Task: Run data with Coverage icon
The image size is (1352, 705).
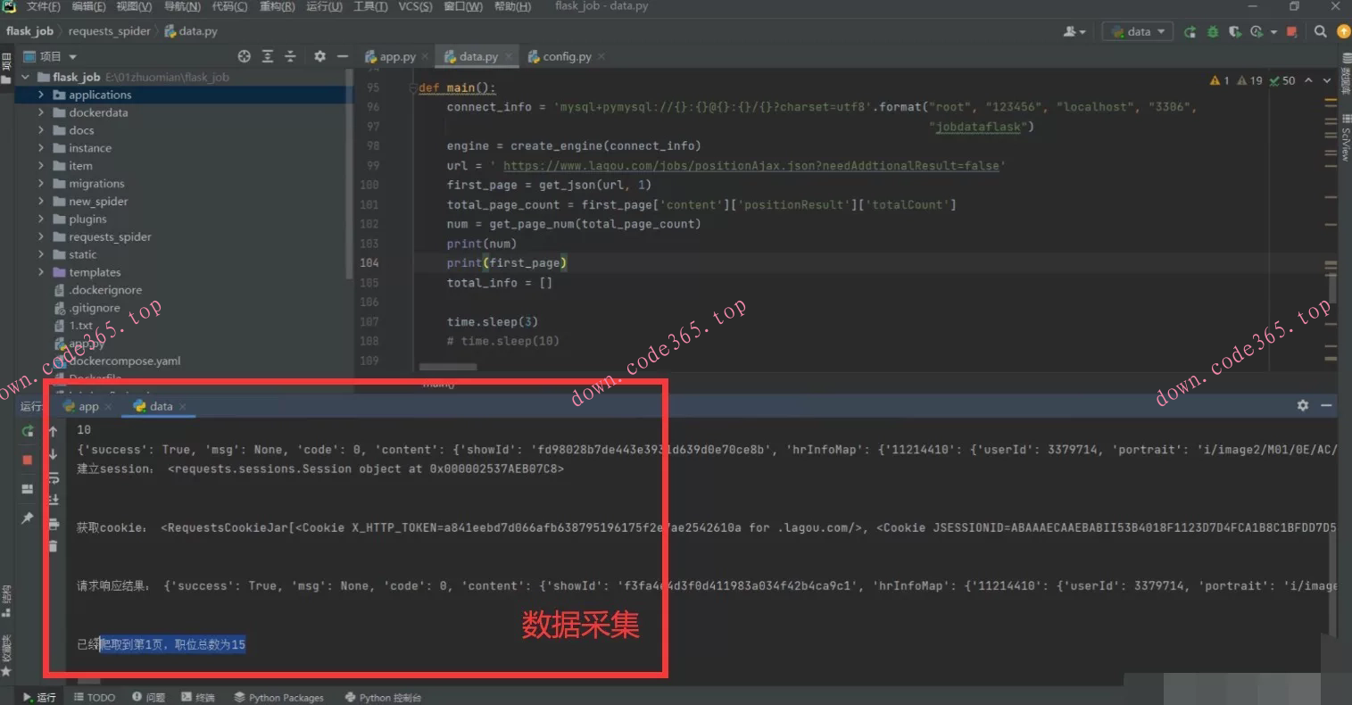Action: coord(1234,32)
